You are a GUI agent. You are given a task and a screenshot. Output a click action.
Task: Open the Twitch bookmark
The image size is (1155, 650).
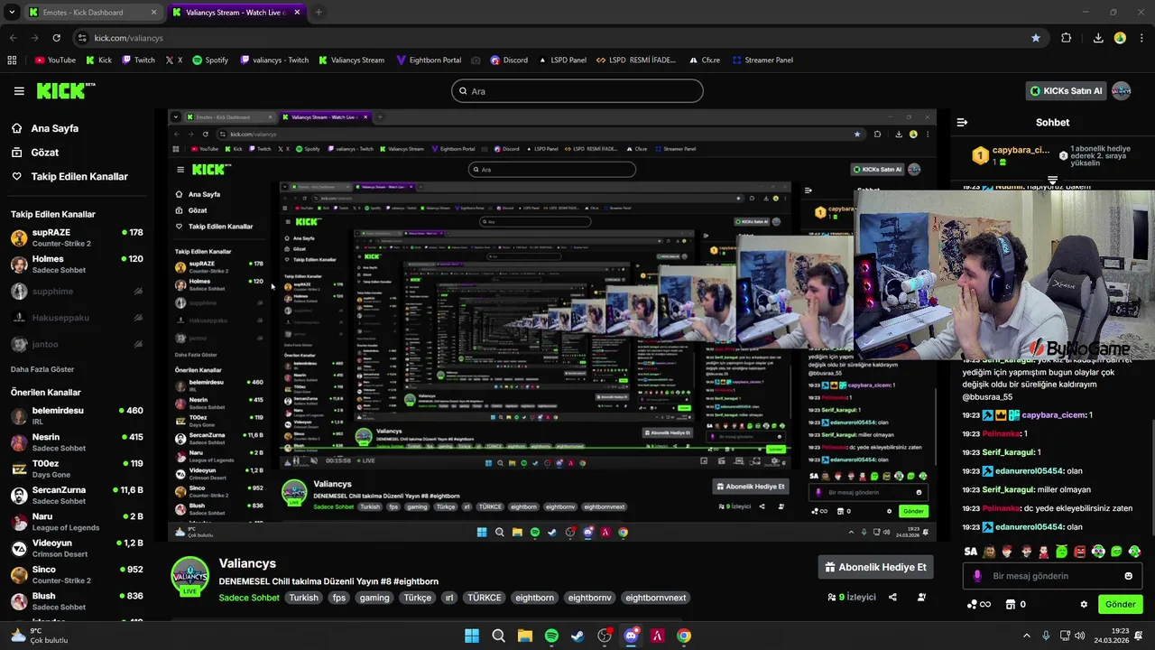coord(137,60)
